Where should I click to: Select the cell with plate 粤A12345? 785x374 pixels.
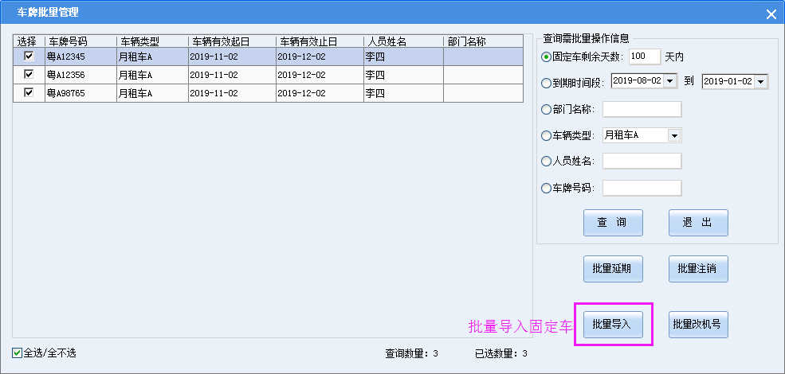coord(80,56)
